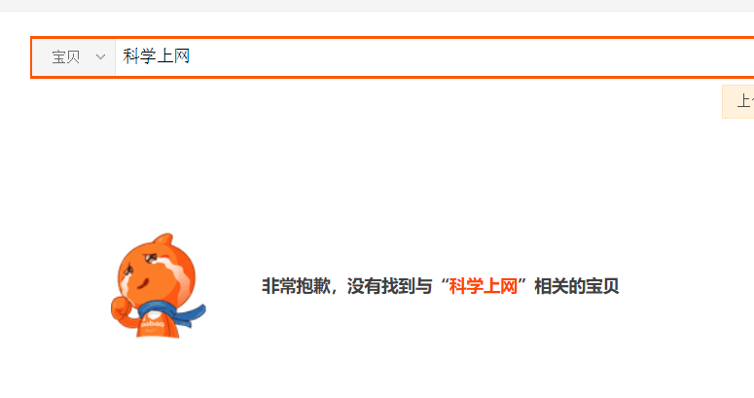Viewport: 754px width, 398px height.
Task: Select the 宝贝 label in search bar
Action: point(66,57)
